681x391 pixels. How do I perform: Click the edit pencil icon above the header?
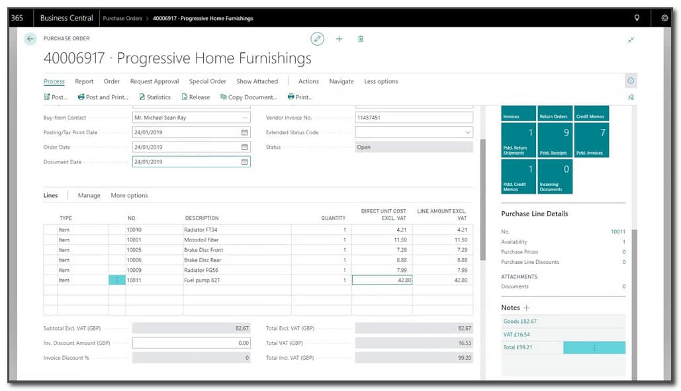[x=317, y=39]
